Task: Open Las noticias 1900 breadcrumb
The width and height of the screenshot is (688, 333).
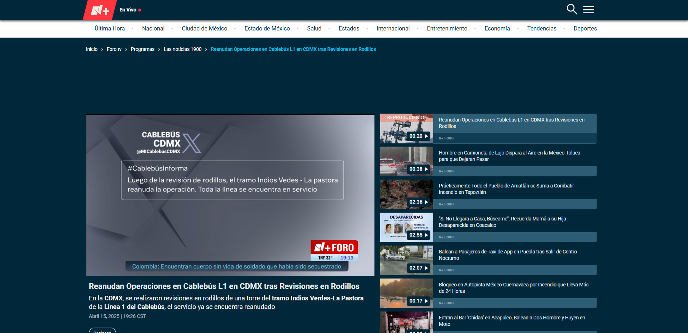Action: tap(183, 49)
